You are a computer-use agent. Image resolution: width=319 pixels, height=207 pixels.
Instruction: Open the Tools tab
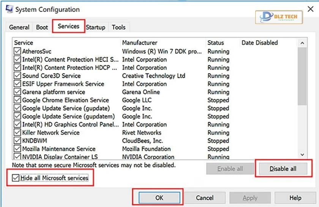click(118, 27)
